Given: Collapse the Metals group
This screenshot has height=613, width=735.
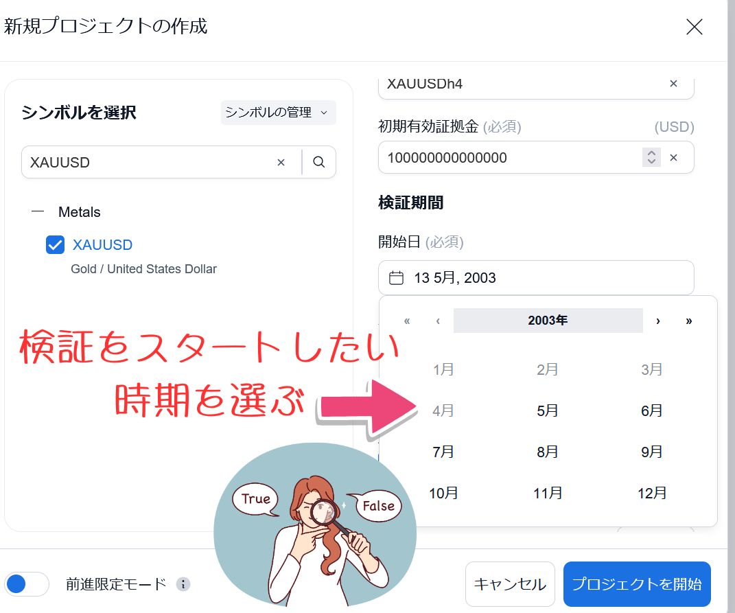Looking at the screenshot, I should click(x=38, y=211).
